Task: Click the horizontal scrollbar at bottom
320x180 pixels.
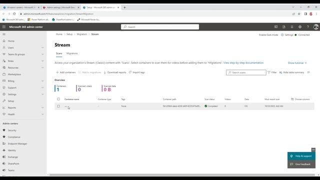Action: pos(182,175)
